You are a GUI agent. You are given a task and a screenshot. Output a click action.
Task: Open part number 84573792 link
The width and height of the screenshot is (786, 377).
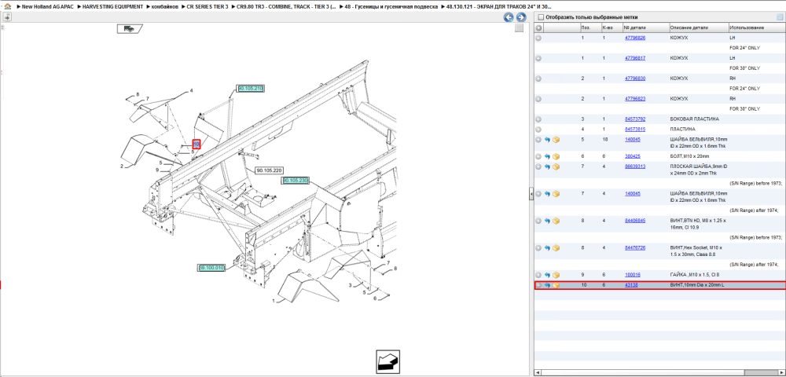[x=635, y=119]
